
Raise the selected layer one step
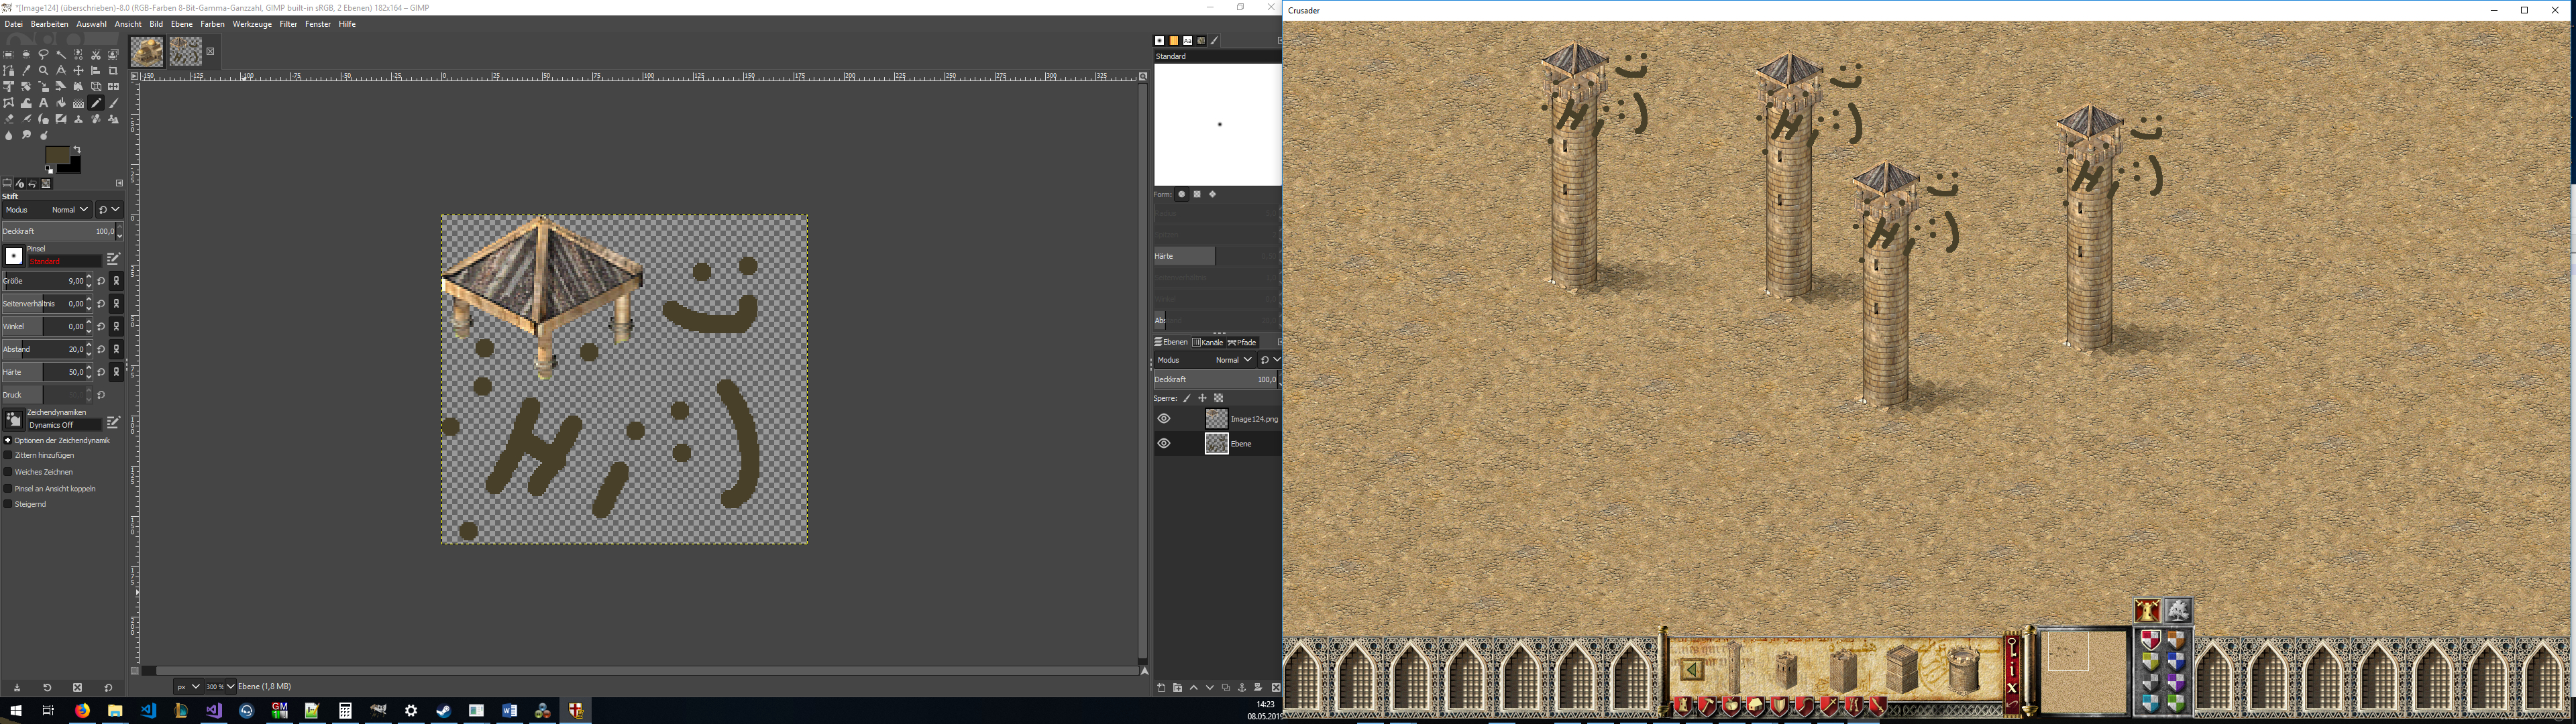tap(1193, 688)
